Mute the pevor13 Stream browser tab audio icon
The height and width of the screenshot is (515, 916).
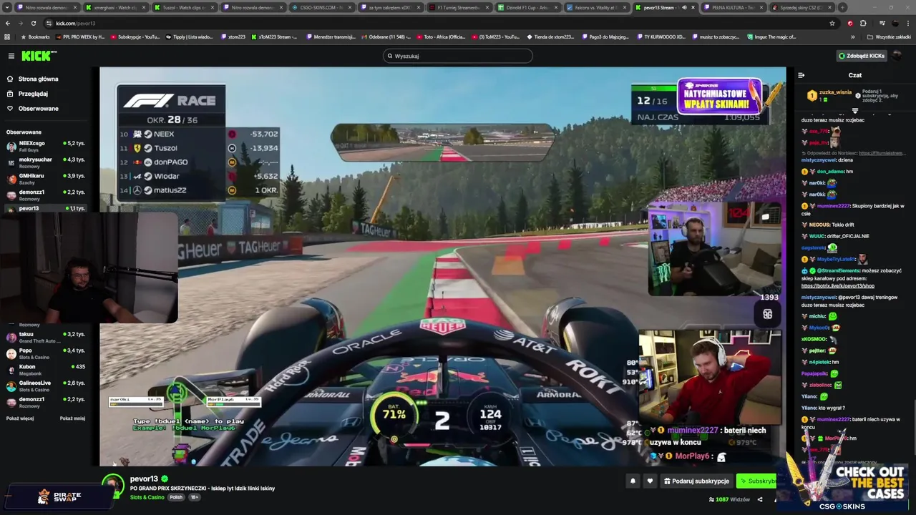click(683, 7)
